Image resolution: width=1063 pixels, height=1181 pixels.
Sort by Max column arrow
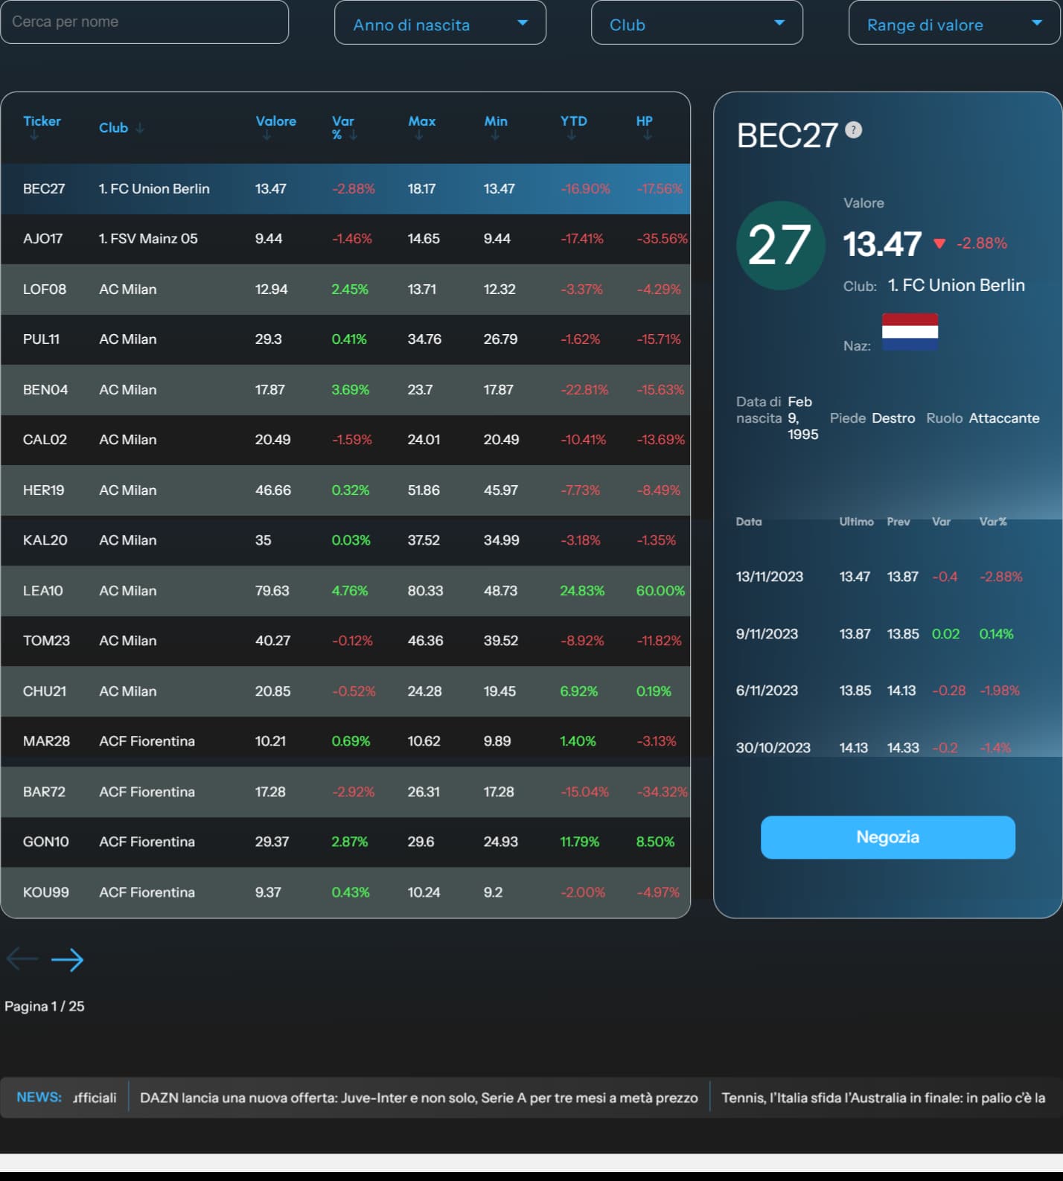(x=418, y=135)
